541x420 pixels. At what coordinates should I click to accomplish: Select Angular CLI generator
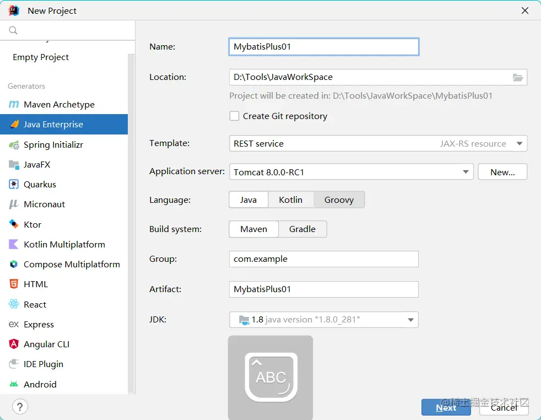pos(64,344)
